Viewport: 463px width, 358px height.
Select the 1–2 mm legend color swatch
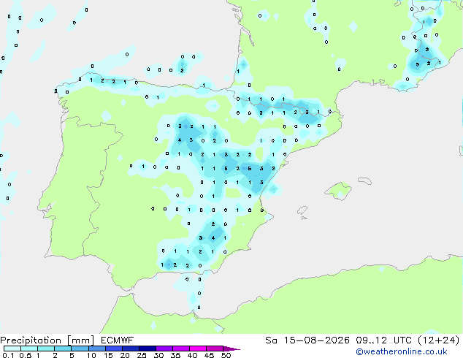(46, 349)
